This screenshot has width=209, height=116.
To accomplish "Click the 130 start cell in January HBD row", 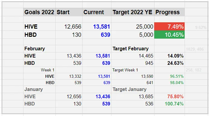I will click(x=69, y=104).
